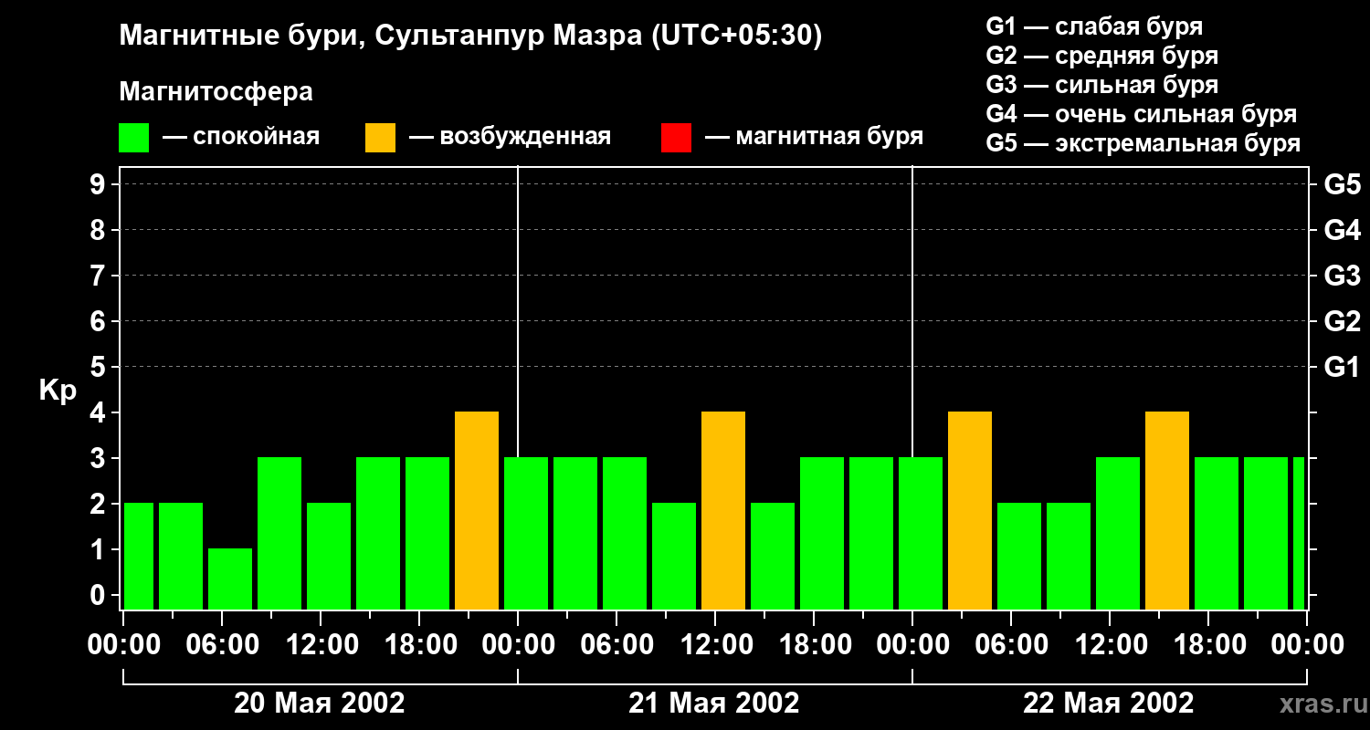The height and width of the screenshot is (730, 1370).
Task: Click 'G3 — сильная буря' legend entry
Action: [1102, 85]
